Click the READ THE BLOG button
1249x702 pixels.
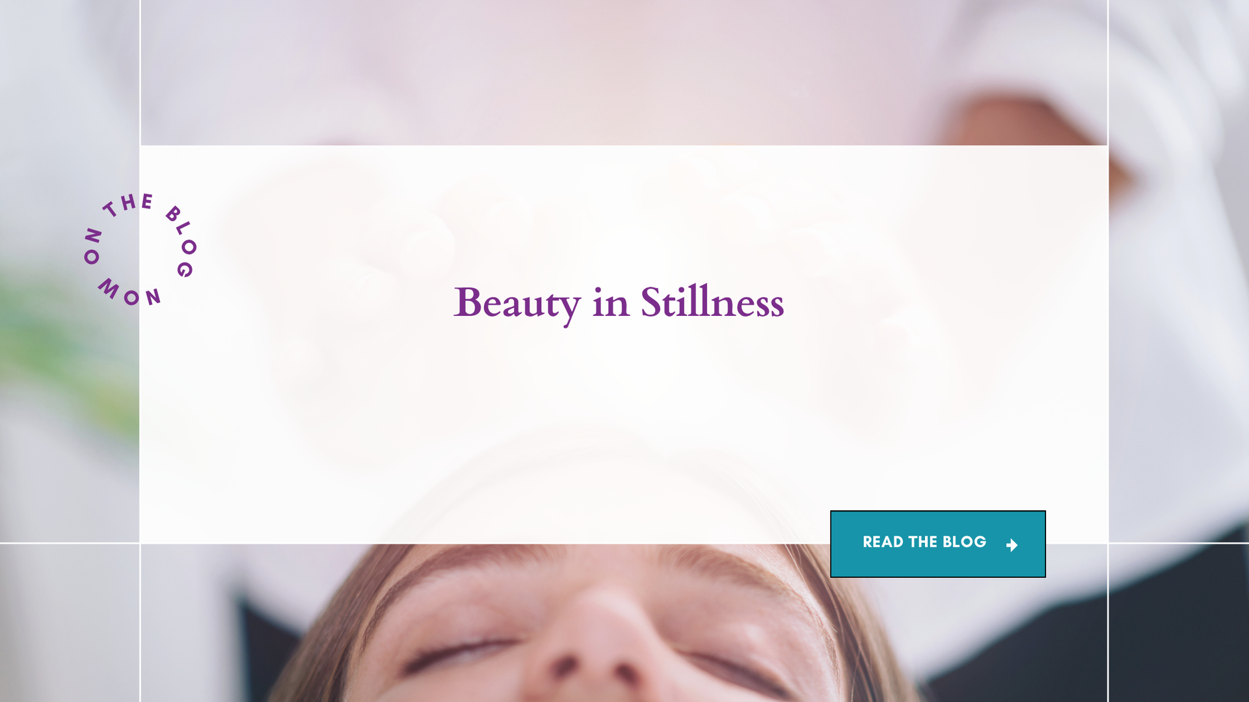[937, 544]
